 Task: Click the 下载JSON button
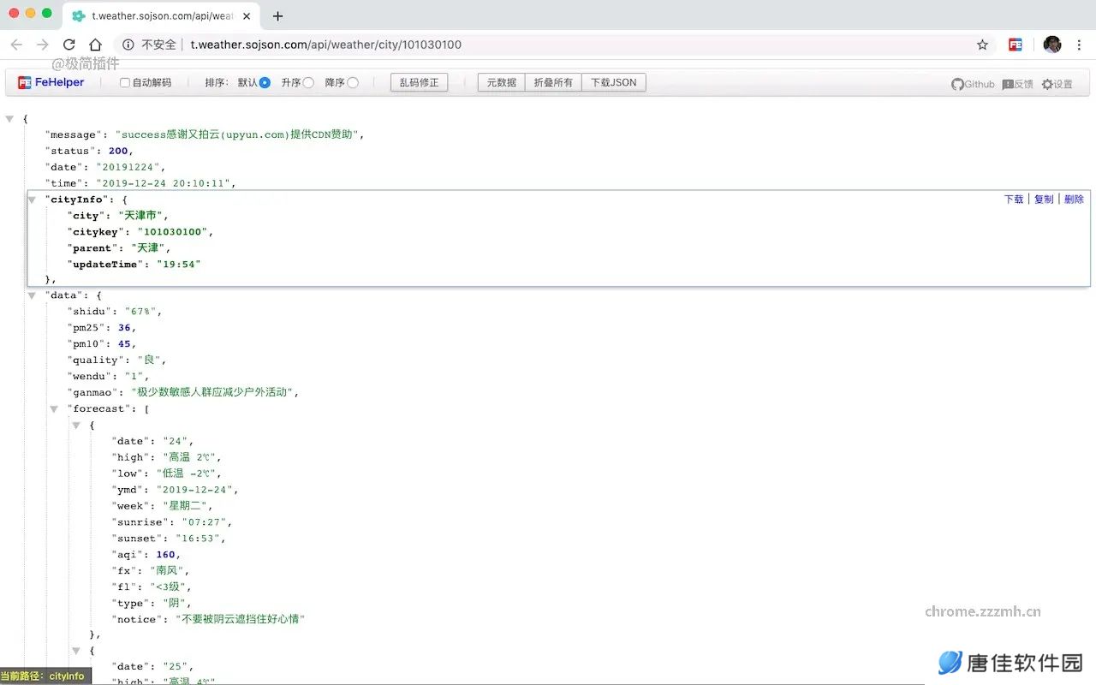614,82
